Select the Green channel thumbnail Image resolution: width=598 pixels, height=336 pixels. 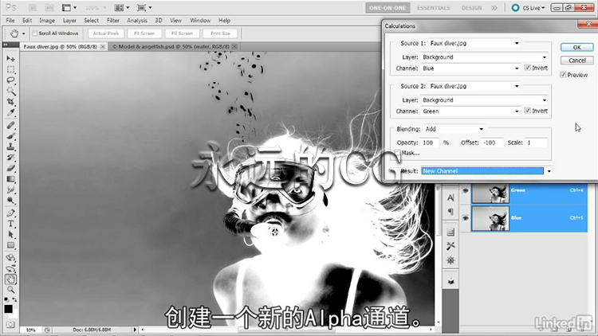pos(490,193)
